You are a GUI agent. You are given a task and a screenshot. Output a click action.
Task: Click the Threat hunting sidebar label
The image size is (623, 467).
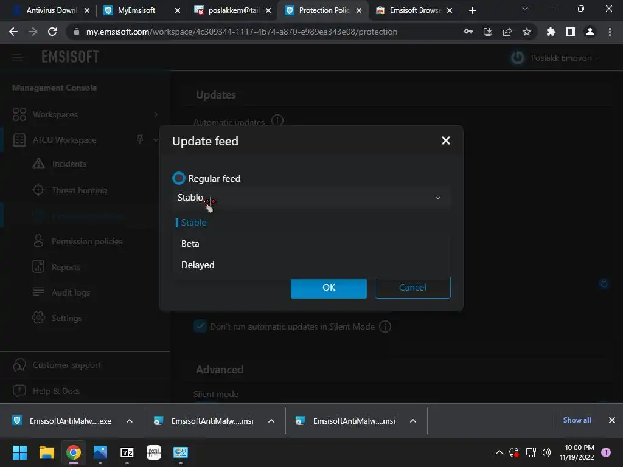(80, 190)
